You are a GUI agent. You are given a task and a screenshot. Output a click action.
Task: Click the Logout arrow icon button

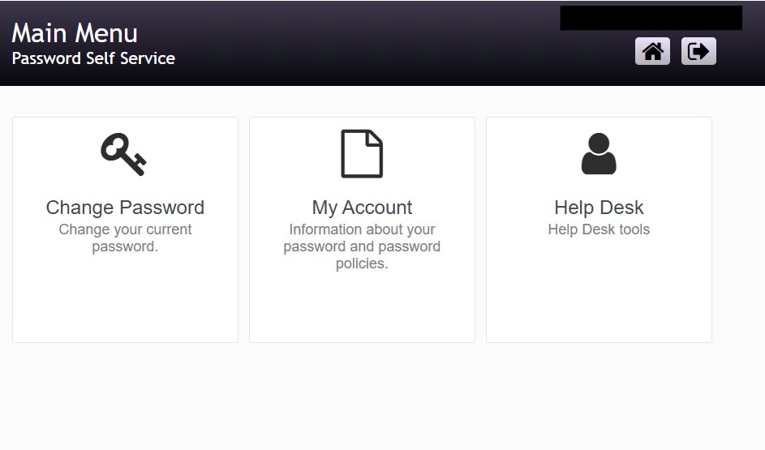tap(698, 51)
